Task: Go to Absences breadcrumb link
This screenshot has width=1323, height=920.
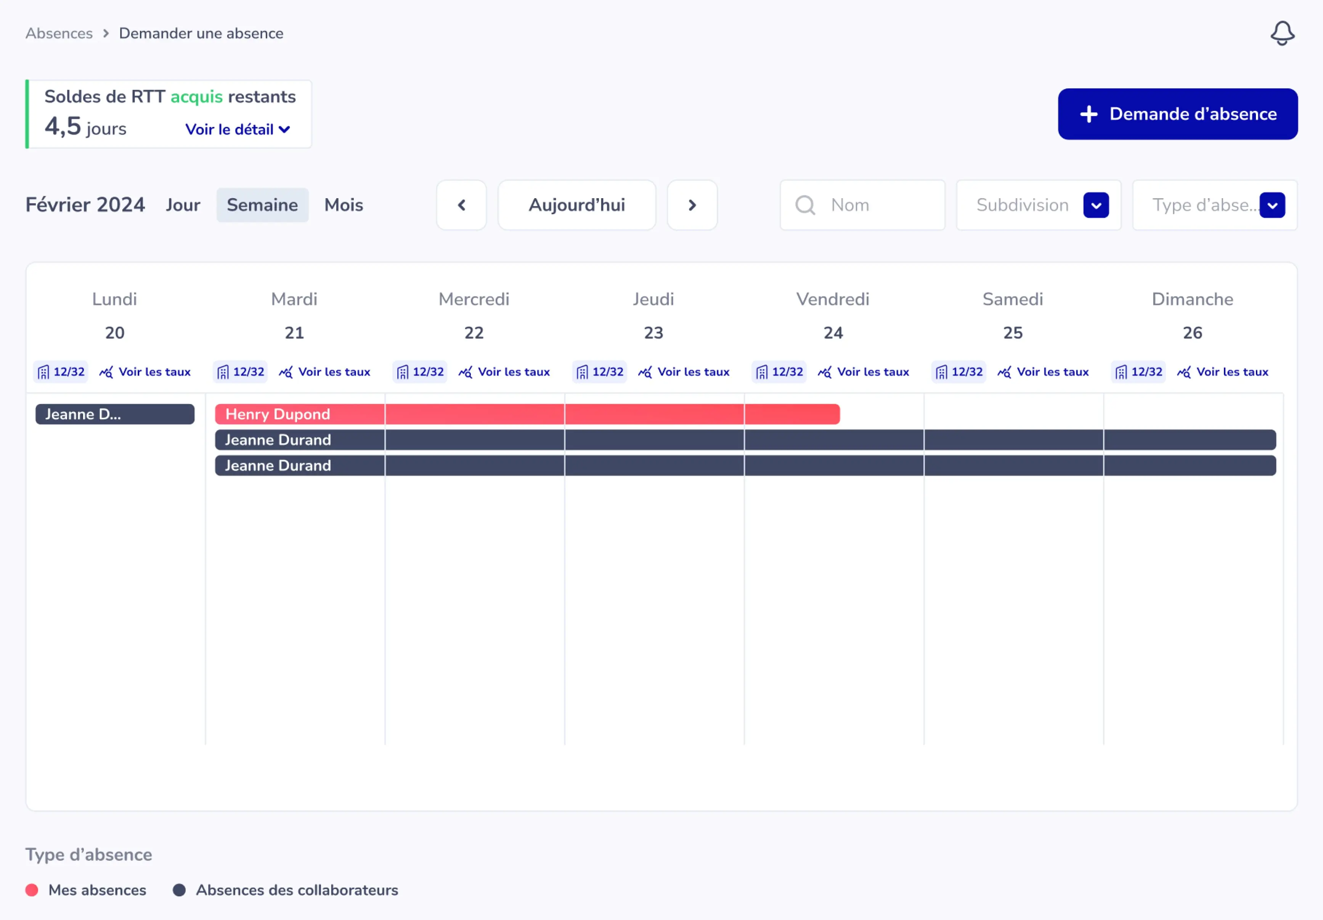Action: tap(59, 34)
